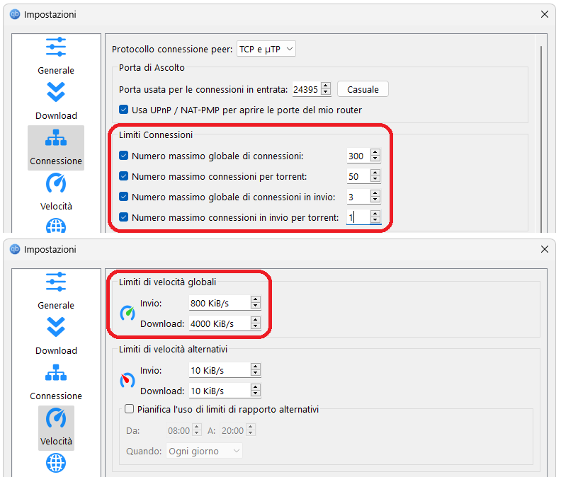Screen dimensions: 561x477
Task: Select highlighted Connessione tab in upper window
Action: click(x=56, y=148)
